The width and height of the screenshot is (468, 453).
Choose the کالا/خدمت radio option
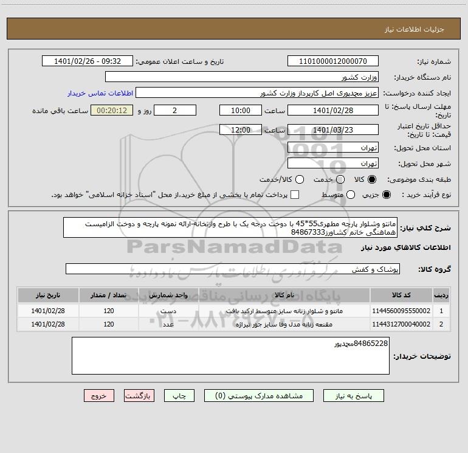[300, 179]
